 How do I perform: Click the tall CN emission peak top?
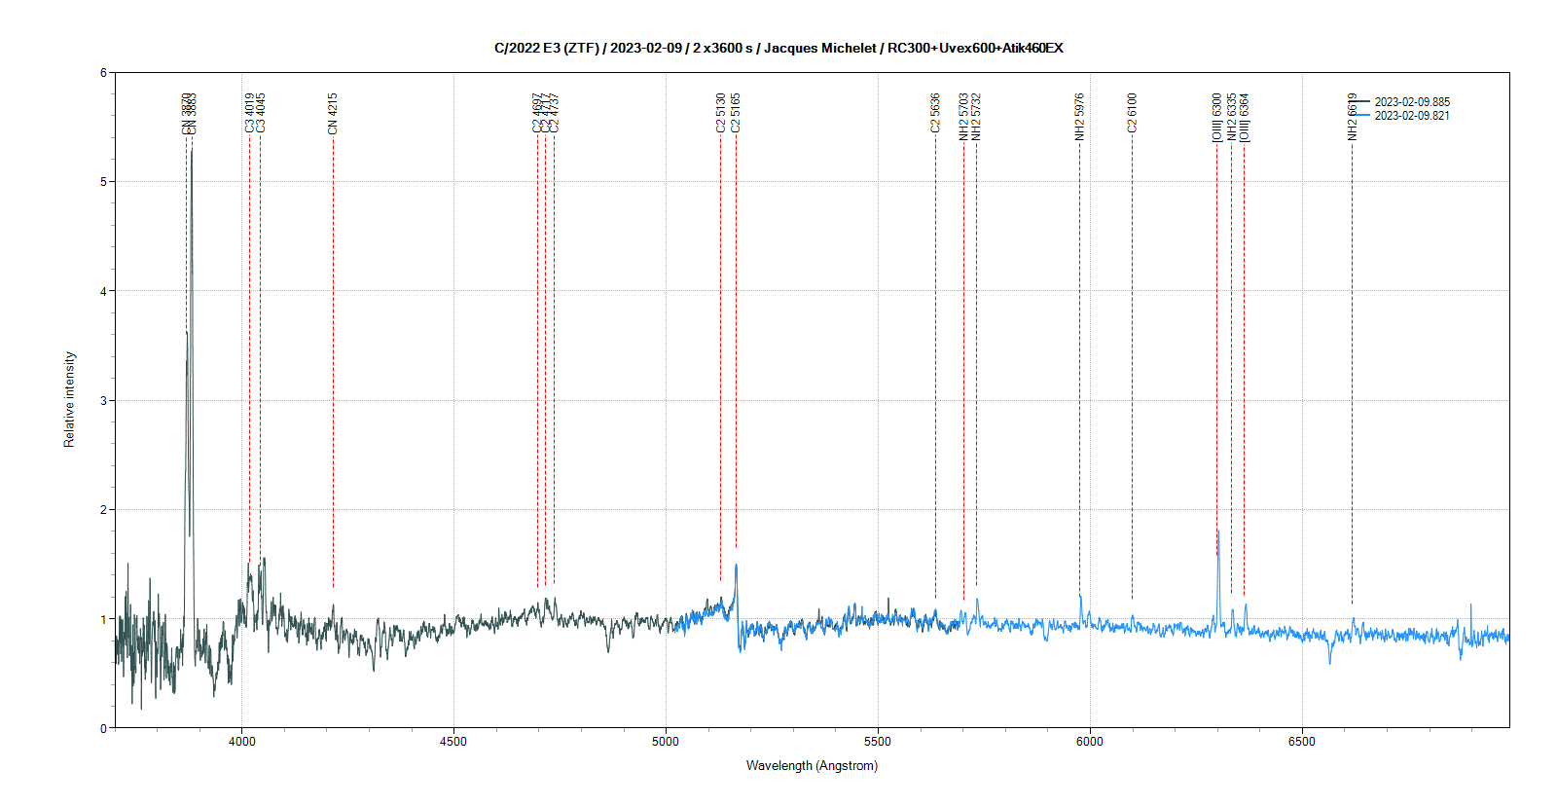pos(192,151)
